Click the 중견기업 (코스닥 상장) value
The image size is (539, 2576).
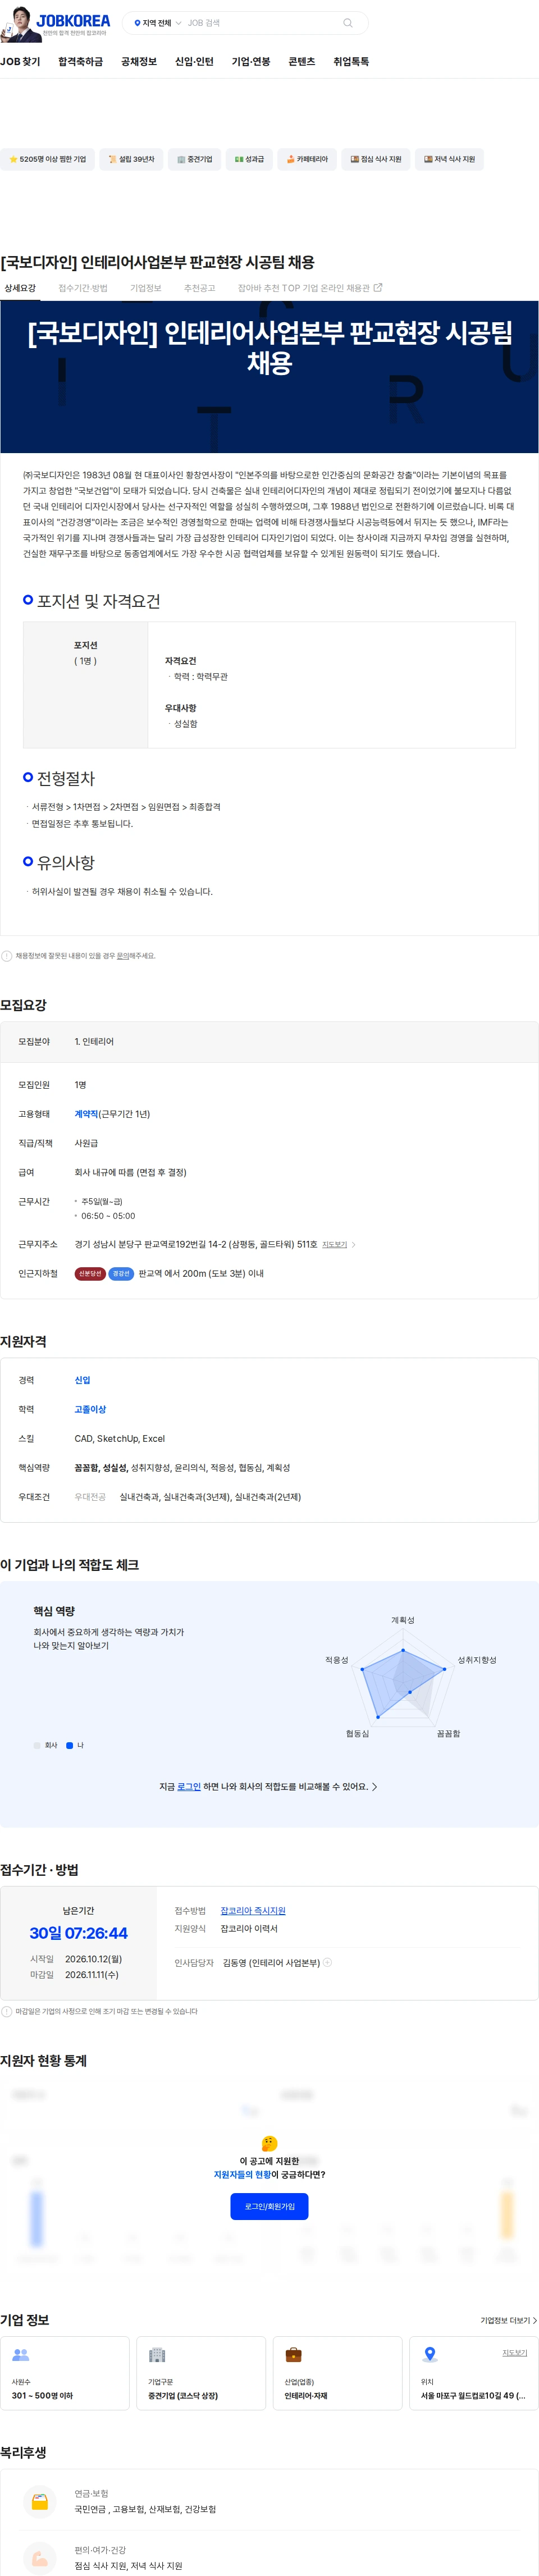pos(183,2395)
